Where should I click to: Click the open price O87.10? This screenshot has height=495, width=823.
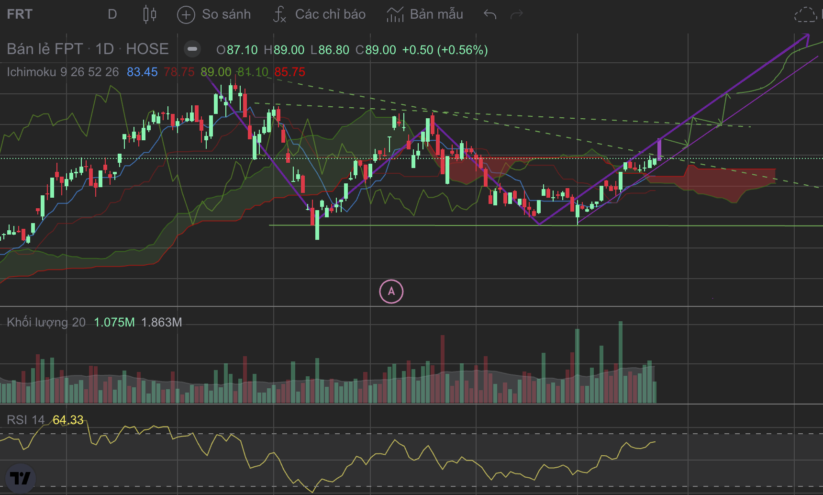(237, 50)
